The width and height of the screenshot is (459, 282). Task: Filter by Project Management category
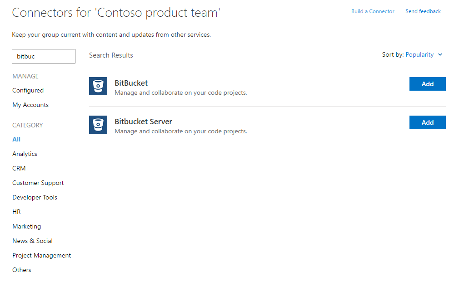pos(41,255)
